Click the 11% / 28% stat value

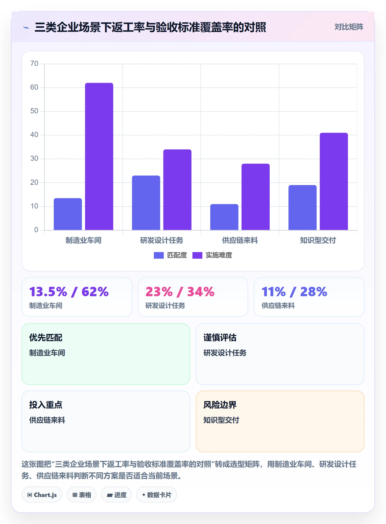(294, 292)
